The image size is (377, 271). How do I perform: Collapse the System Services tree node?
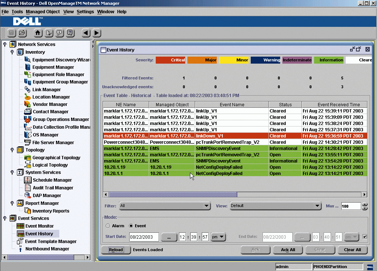click(x=12, y=172)
